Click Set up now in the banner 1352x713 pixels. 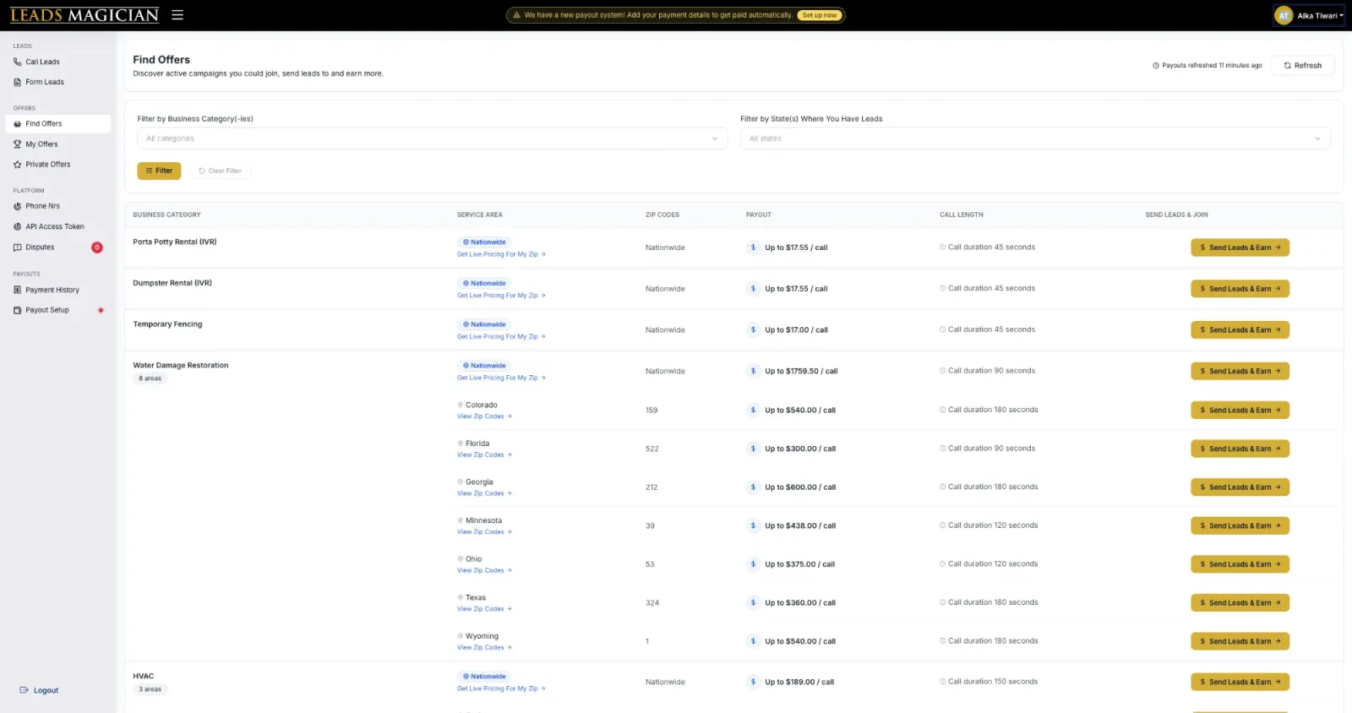(x=820, y=15)
